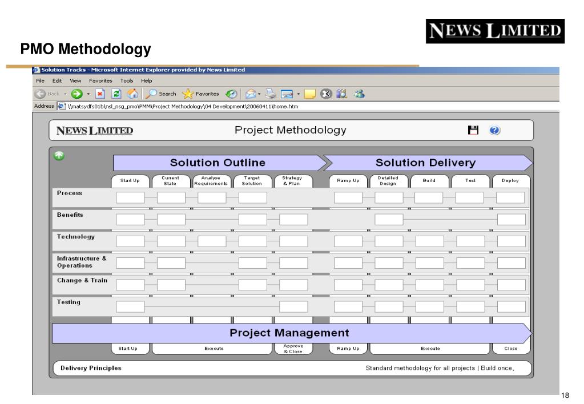Image resolution: width=584 pixels, height=404 pixels.
Task: Click the page icon in the Address bar
Action: pos(62,106)
